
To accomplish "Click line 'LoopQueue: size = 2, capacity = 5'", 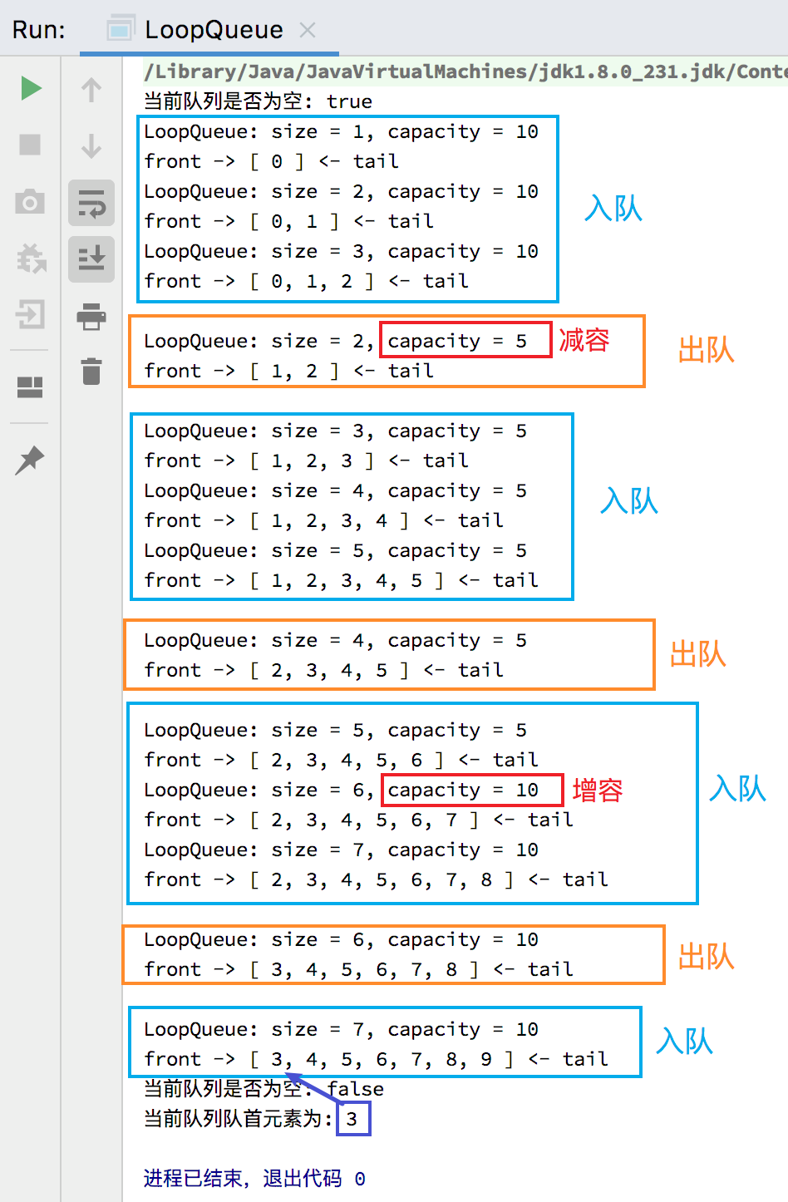I will pos(335,341).
